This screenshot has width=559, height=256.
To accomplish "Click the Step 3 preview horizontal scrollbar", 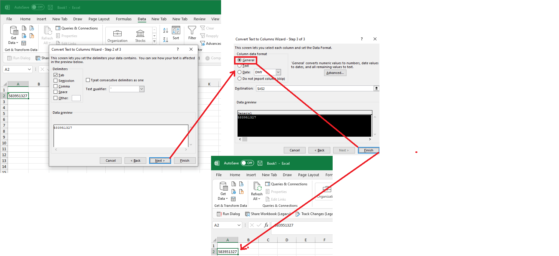I will click(305, 139).
